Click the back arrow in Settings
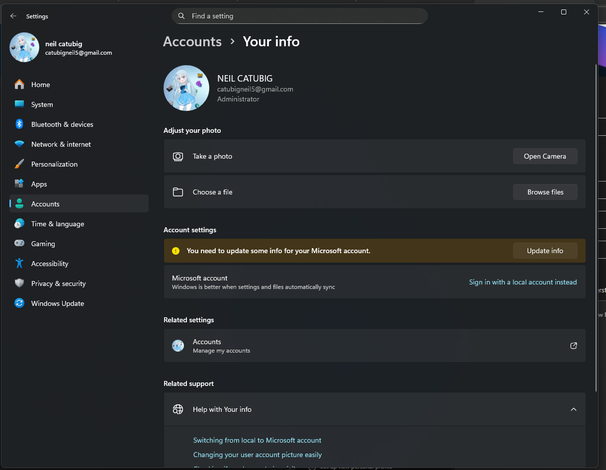The width and height of the screenshot is (606, 470). click(x=13, y=16)
